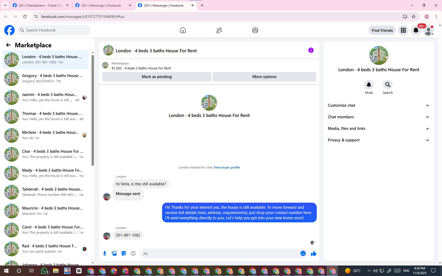
Task: Open Carol conversation in list
Action: [x=46, y=230]
